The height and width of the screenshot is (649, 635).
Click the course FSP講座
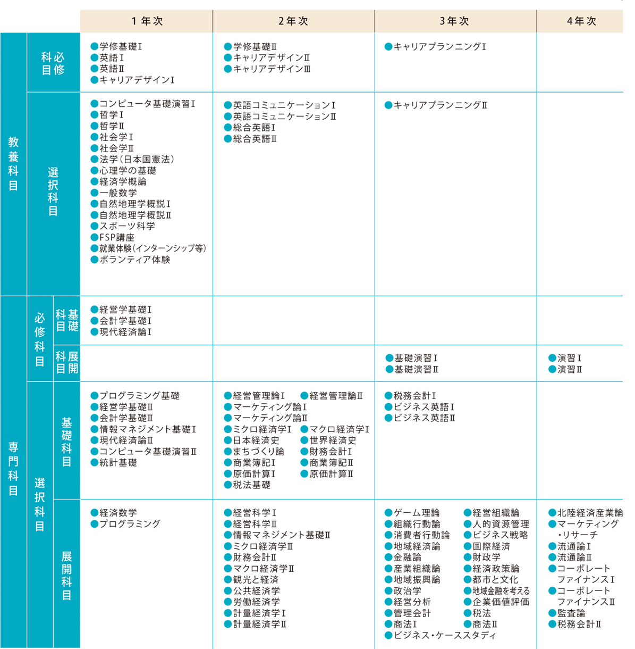113,237
